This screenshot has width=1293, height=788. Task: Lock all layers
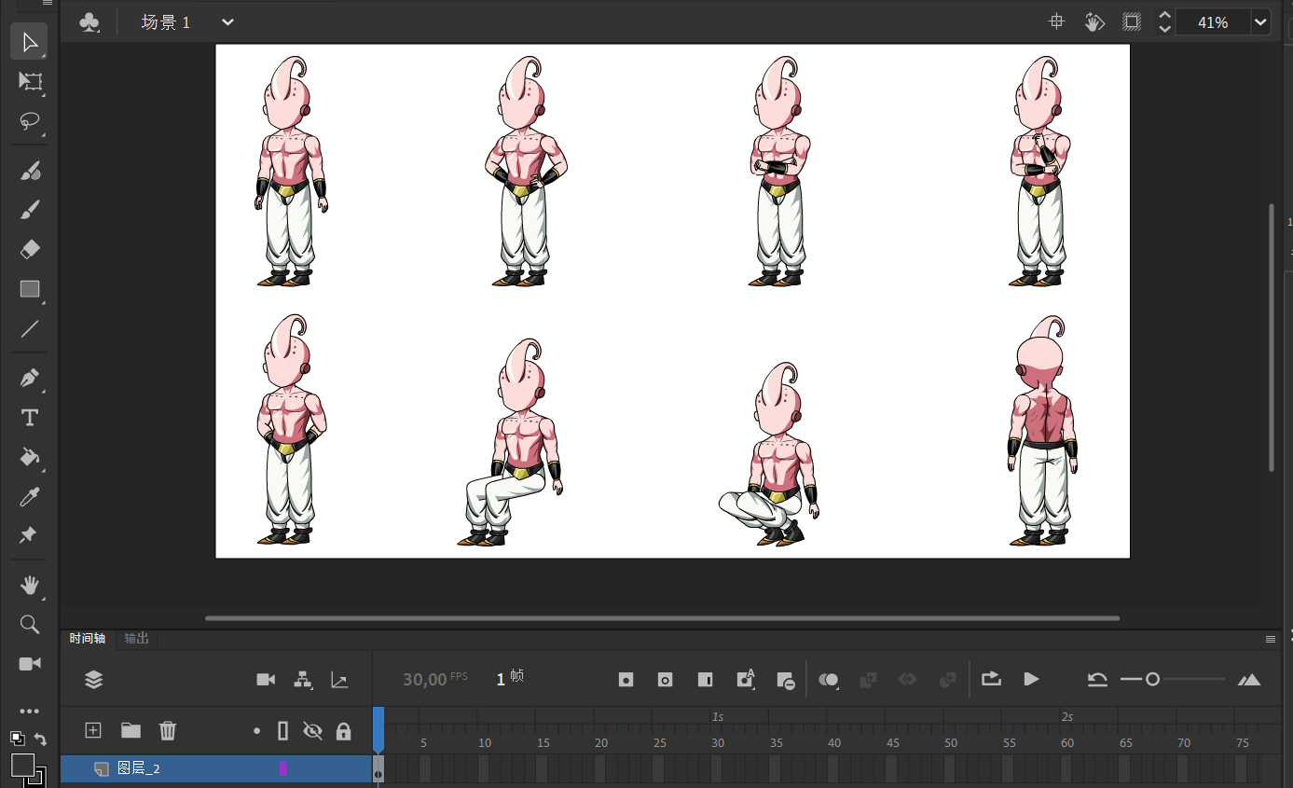tap(344, 731)
